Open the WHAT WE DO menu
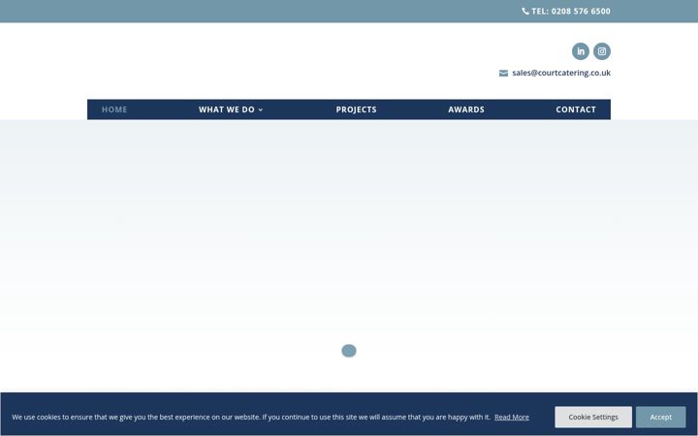This screenshot has width=698, height=436. [x=227, y=109]
